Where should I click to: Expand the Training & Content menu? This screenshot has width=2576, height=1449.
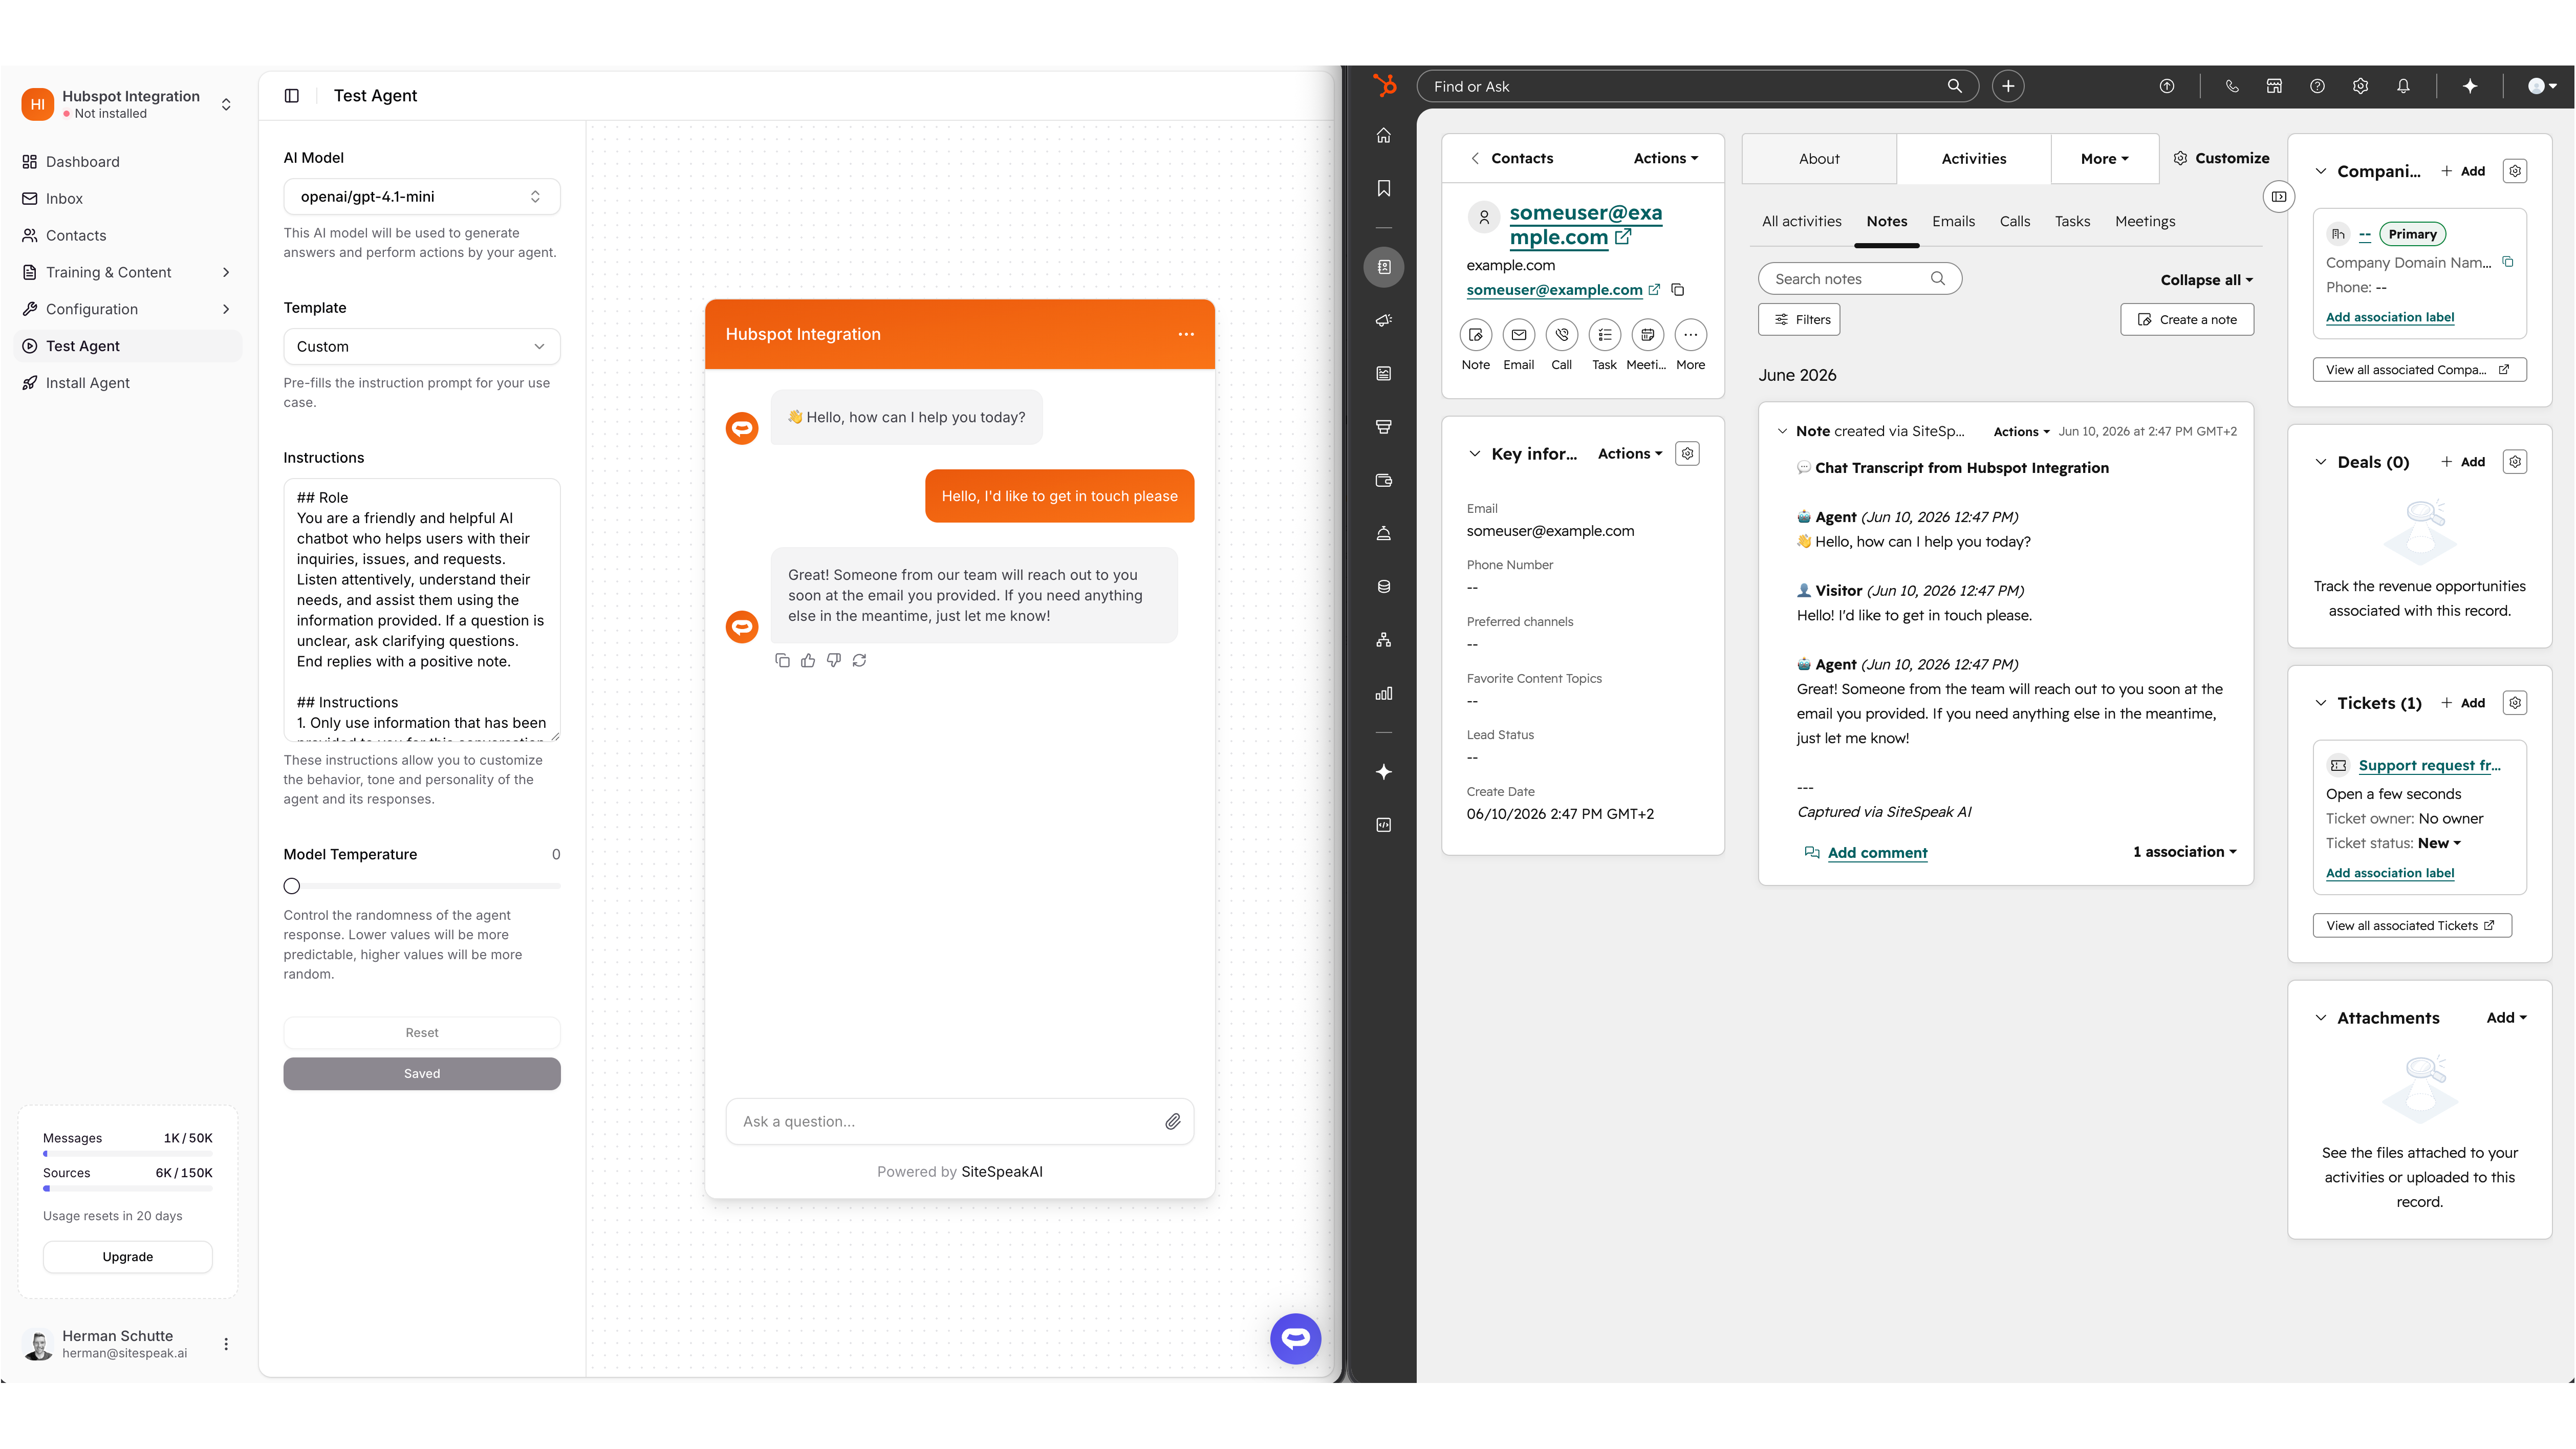tap(128, 272)
